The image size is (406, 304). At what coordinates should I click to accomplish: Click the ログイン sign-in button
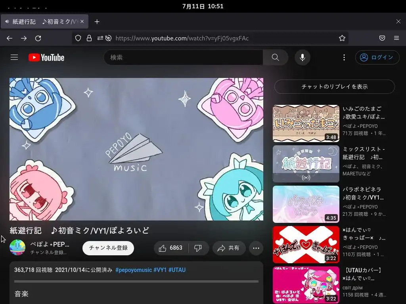(377, 57)
